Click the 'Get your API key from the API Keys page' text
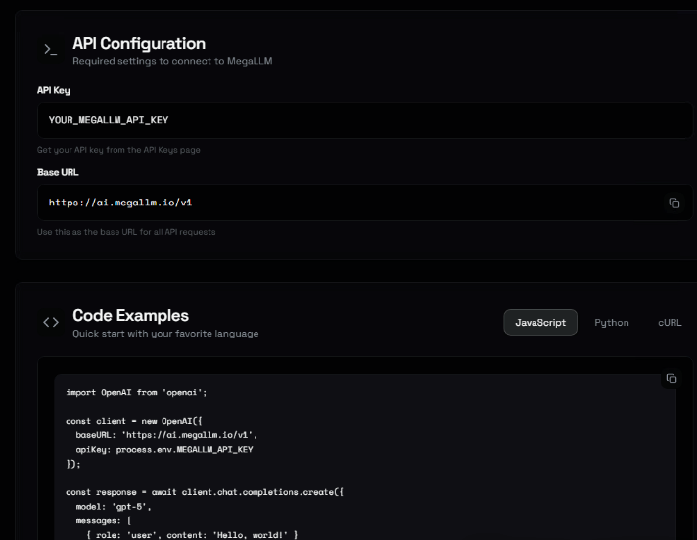The image size is (697, 540). tap(118, 150)
